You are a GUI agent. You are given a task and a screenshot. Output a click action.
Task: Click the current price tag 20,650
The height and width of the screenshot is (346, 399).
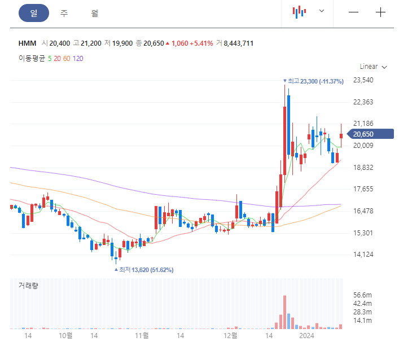(x=370, y=134)
